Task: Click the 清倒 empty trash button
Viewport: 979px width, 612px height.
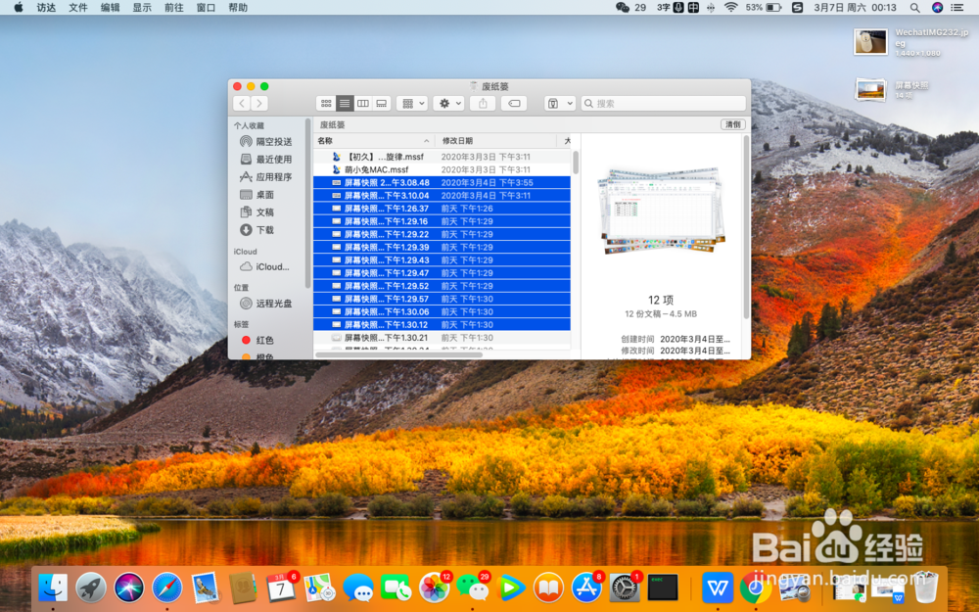Action: tap(733, 125)
